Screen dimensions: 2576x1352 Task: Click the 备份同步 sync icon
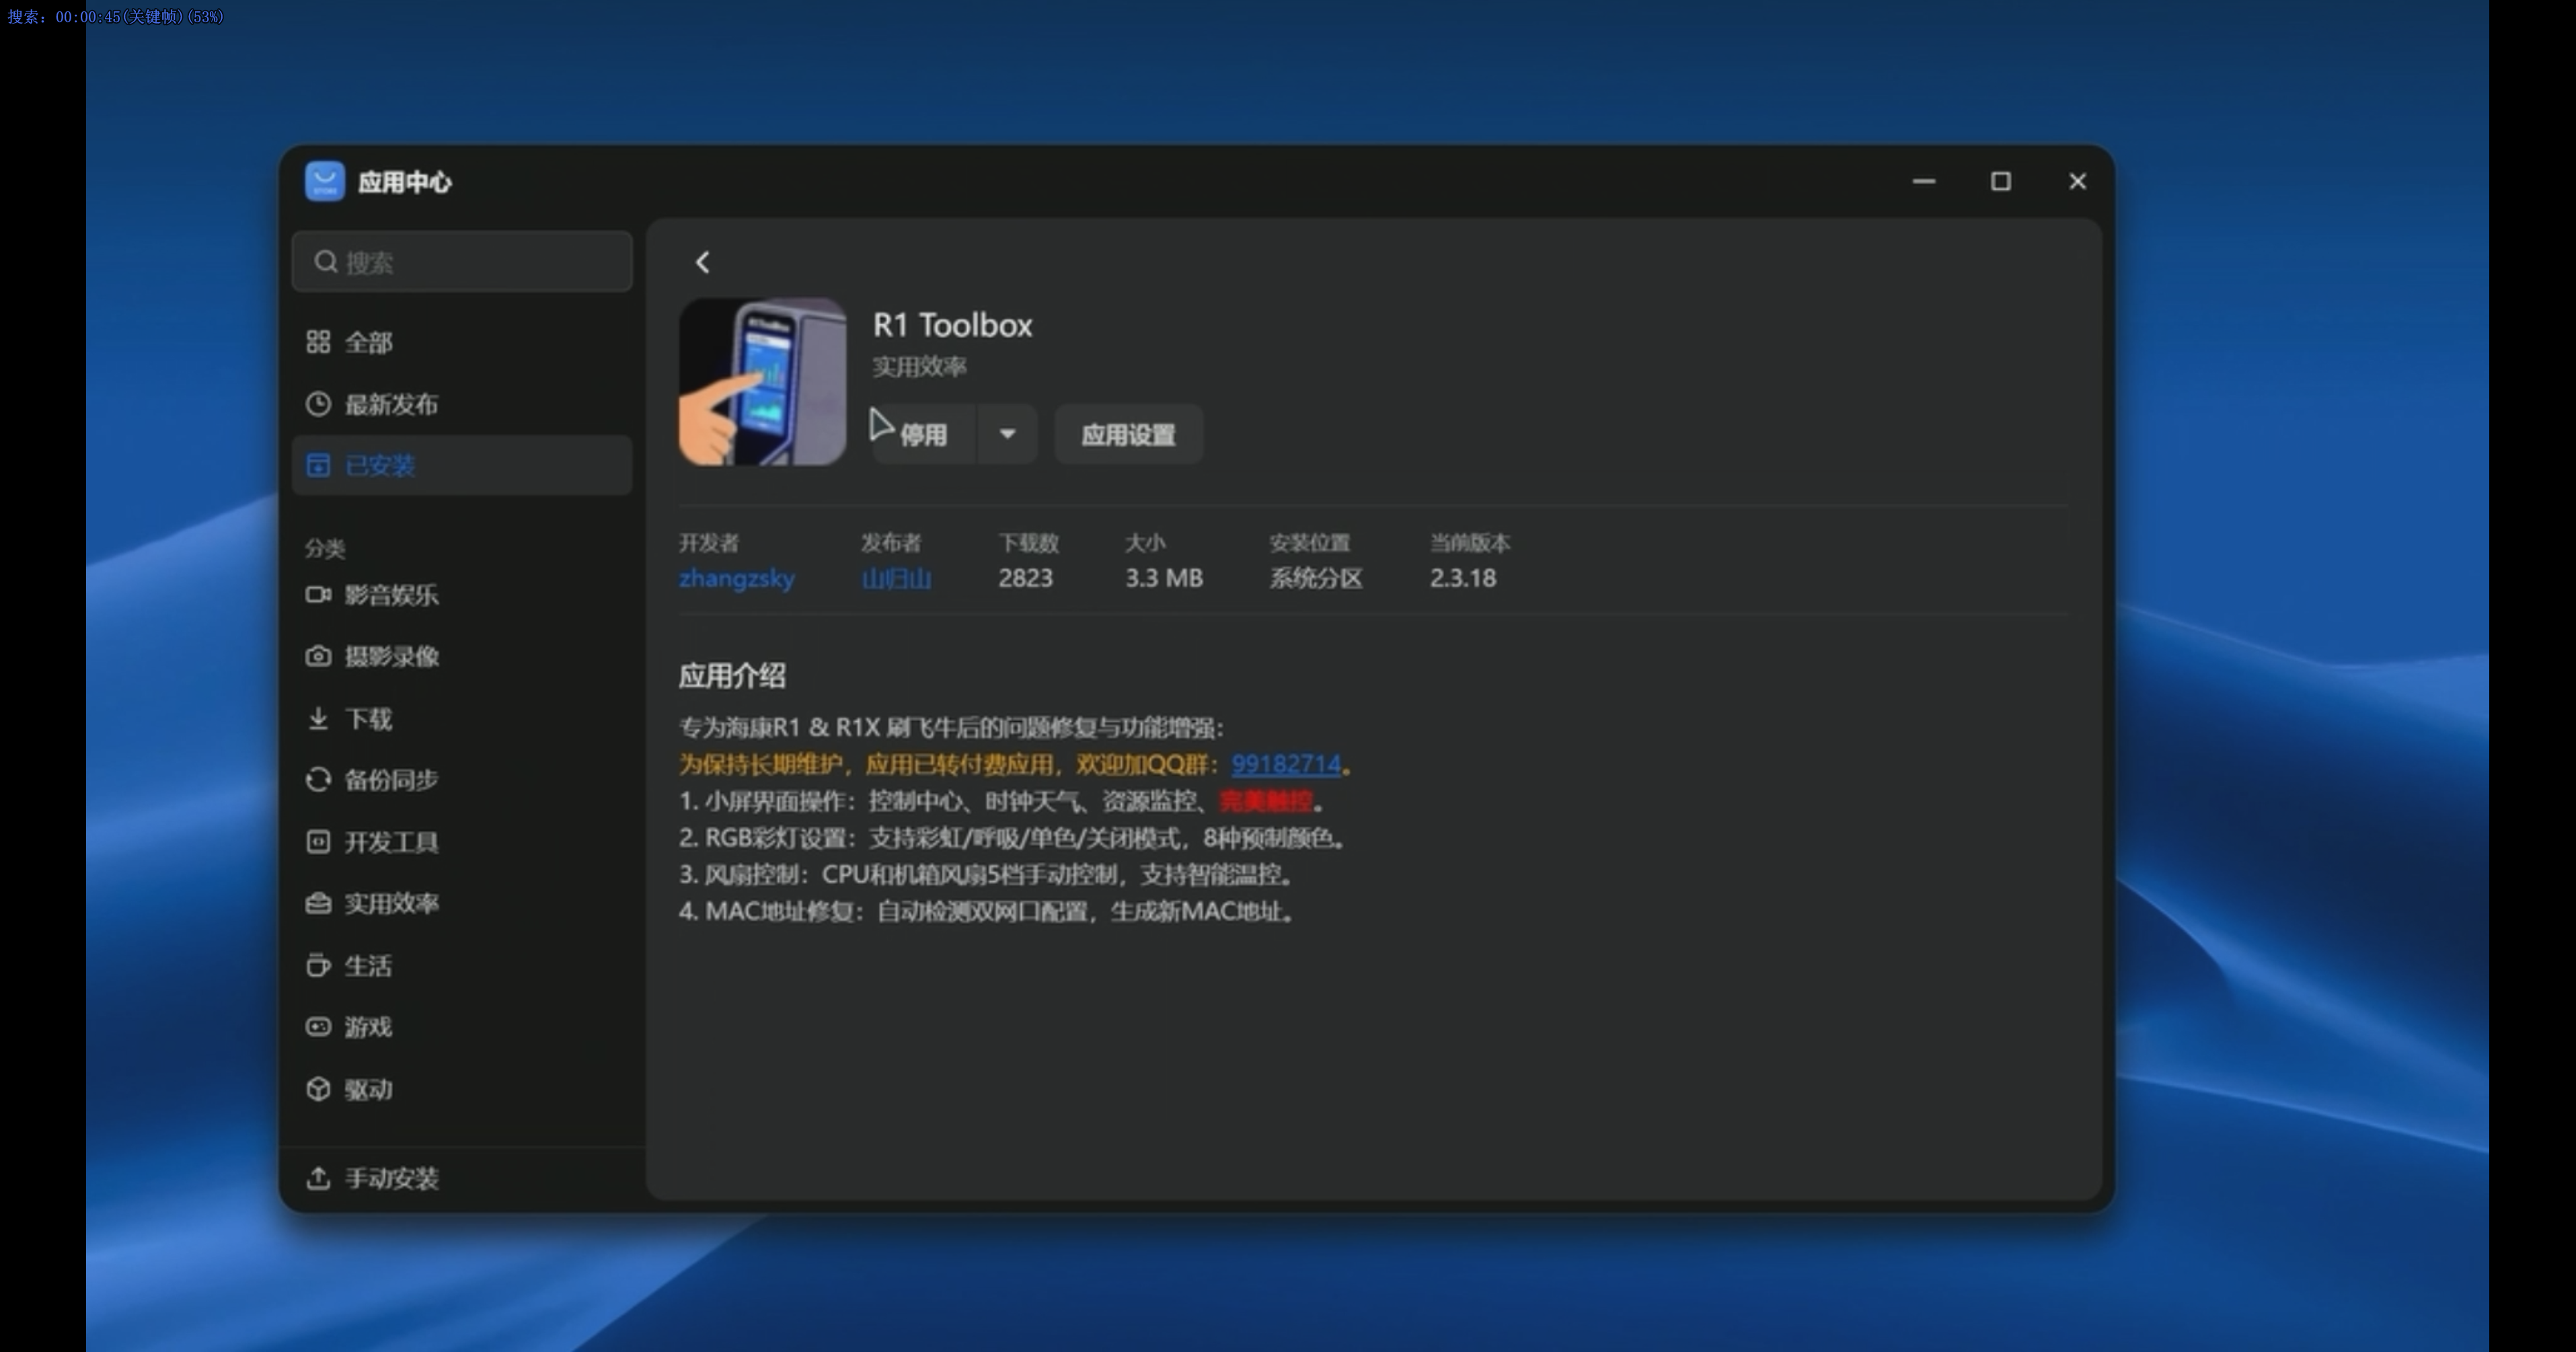coord(318,780)
